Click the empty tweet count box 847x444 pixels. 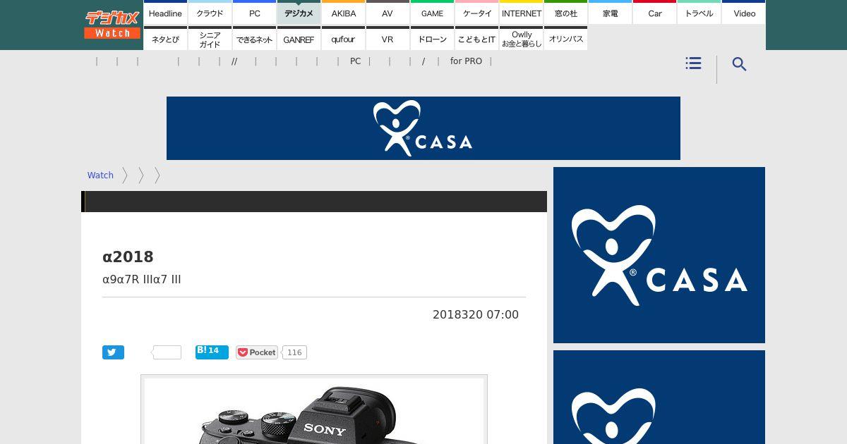pyautogui.click(x=167, y=352)
